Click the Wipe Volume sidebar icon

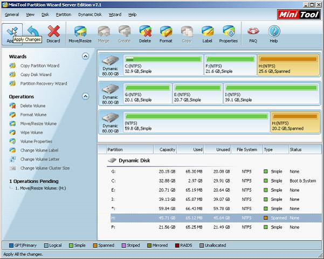click(x=12, y=132)
